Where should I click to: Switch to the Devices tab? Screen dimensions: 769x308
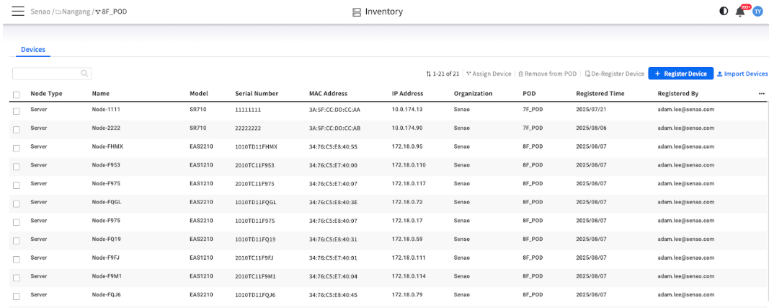(33, 50)
